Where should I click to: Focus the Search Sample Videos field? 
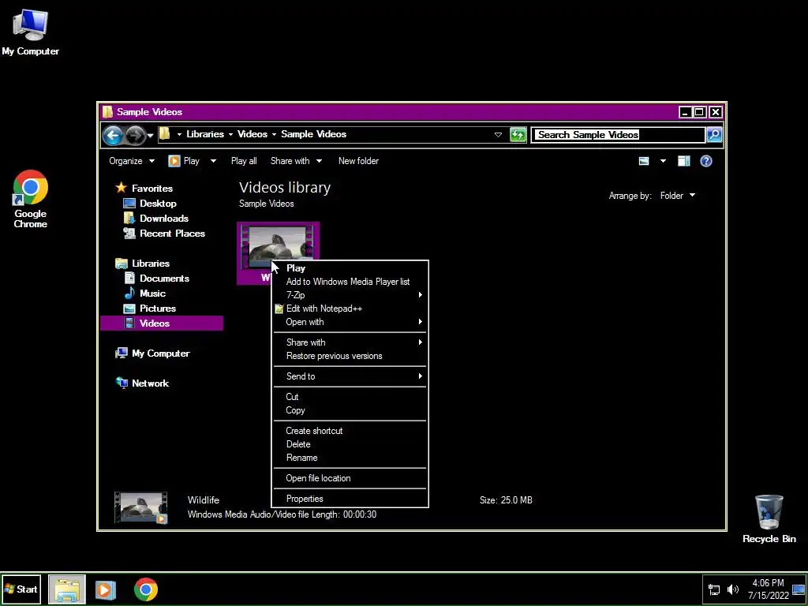(x=618, y=135)
